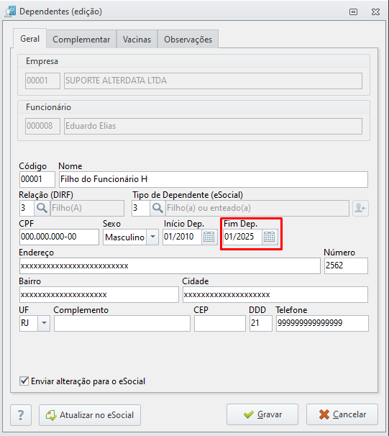This screenshot has width=389, height=436.
Task: Switch to the Vacinas tab
Action: (x=137, y=39)
